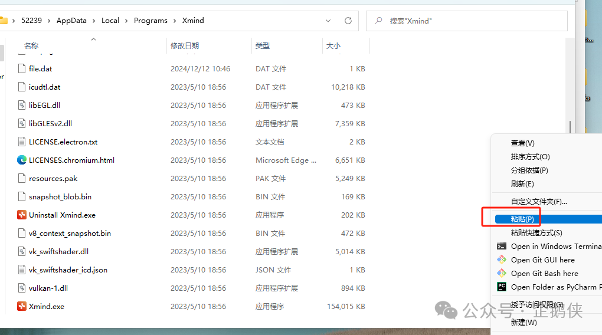Sort by the 大小 column header
602x335 pixels.
(x=333, y=46)
